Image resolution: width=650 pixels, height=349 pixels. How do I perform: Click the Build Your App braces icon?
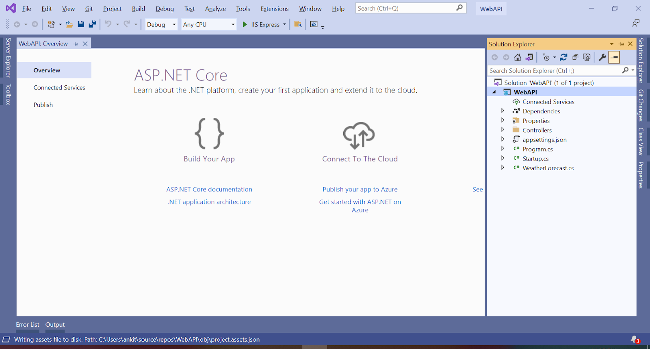[209, 133]
